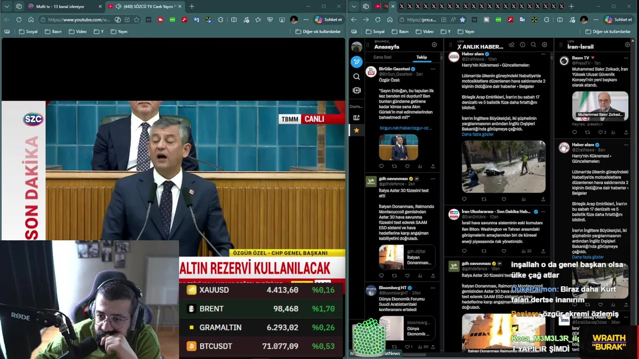Image resolution: width=639 pixels, height=359 pixels.
Task: Open more options on Basın TV post
Action: [x=626, y=58]
